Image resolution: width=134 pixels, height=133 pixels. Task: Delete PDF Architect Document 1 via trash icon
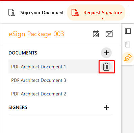coord(106,67)
